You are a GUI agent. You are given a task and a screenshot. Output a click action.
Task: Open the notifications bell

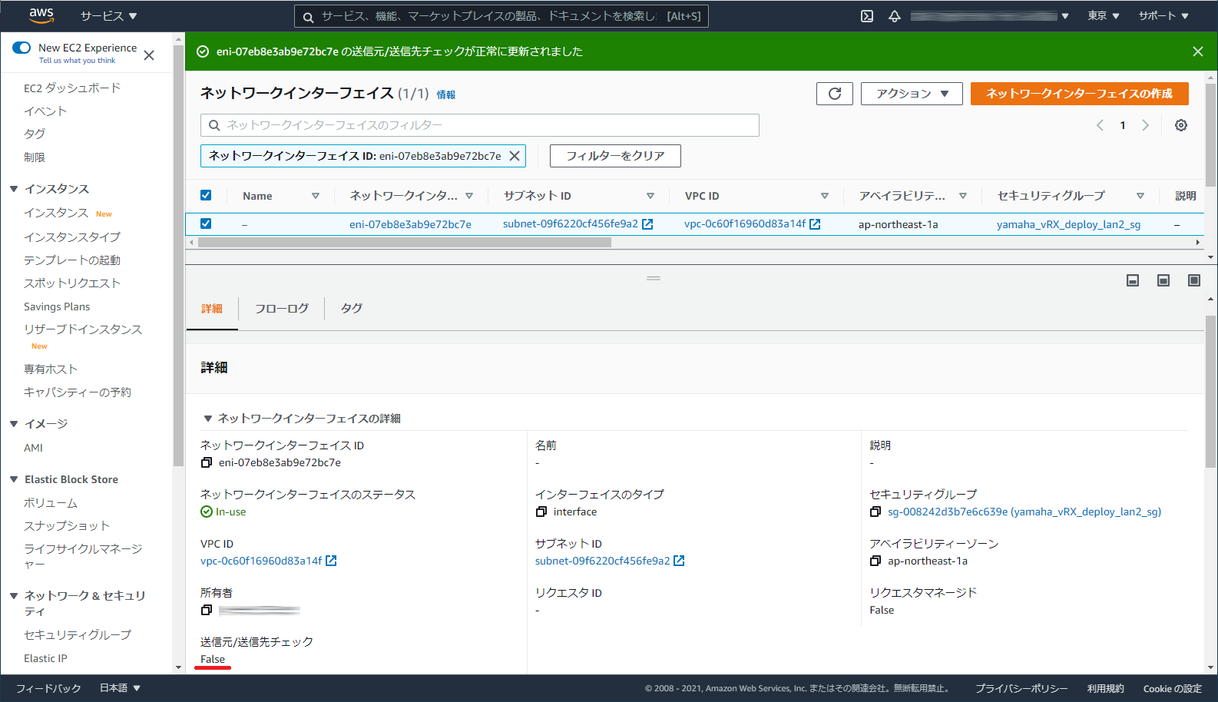[895, 16]
